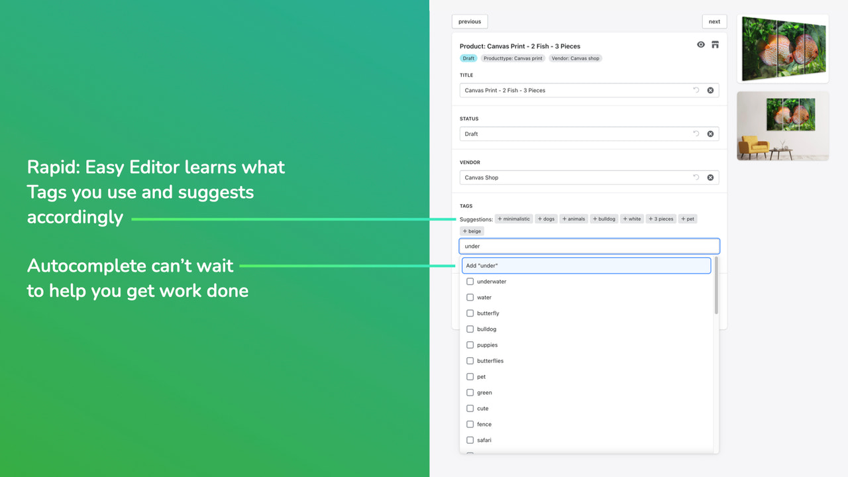The width and height of the screenshot is (848, 477).
Task: Clear the Status field with the x icon
Action: 710,133
